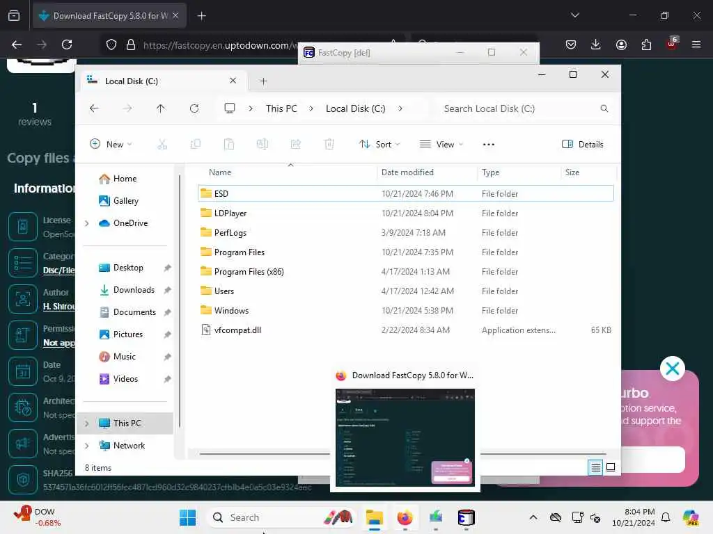The image size is (713, 534).
Task: Expand the OneDrive tree node
Action: (87, 223)
